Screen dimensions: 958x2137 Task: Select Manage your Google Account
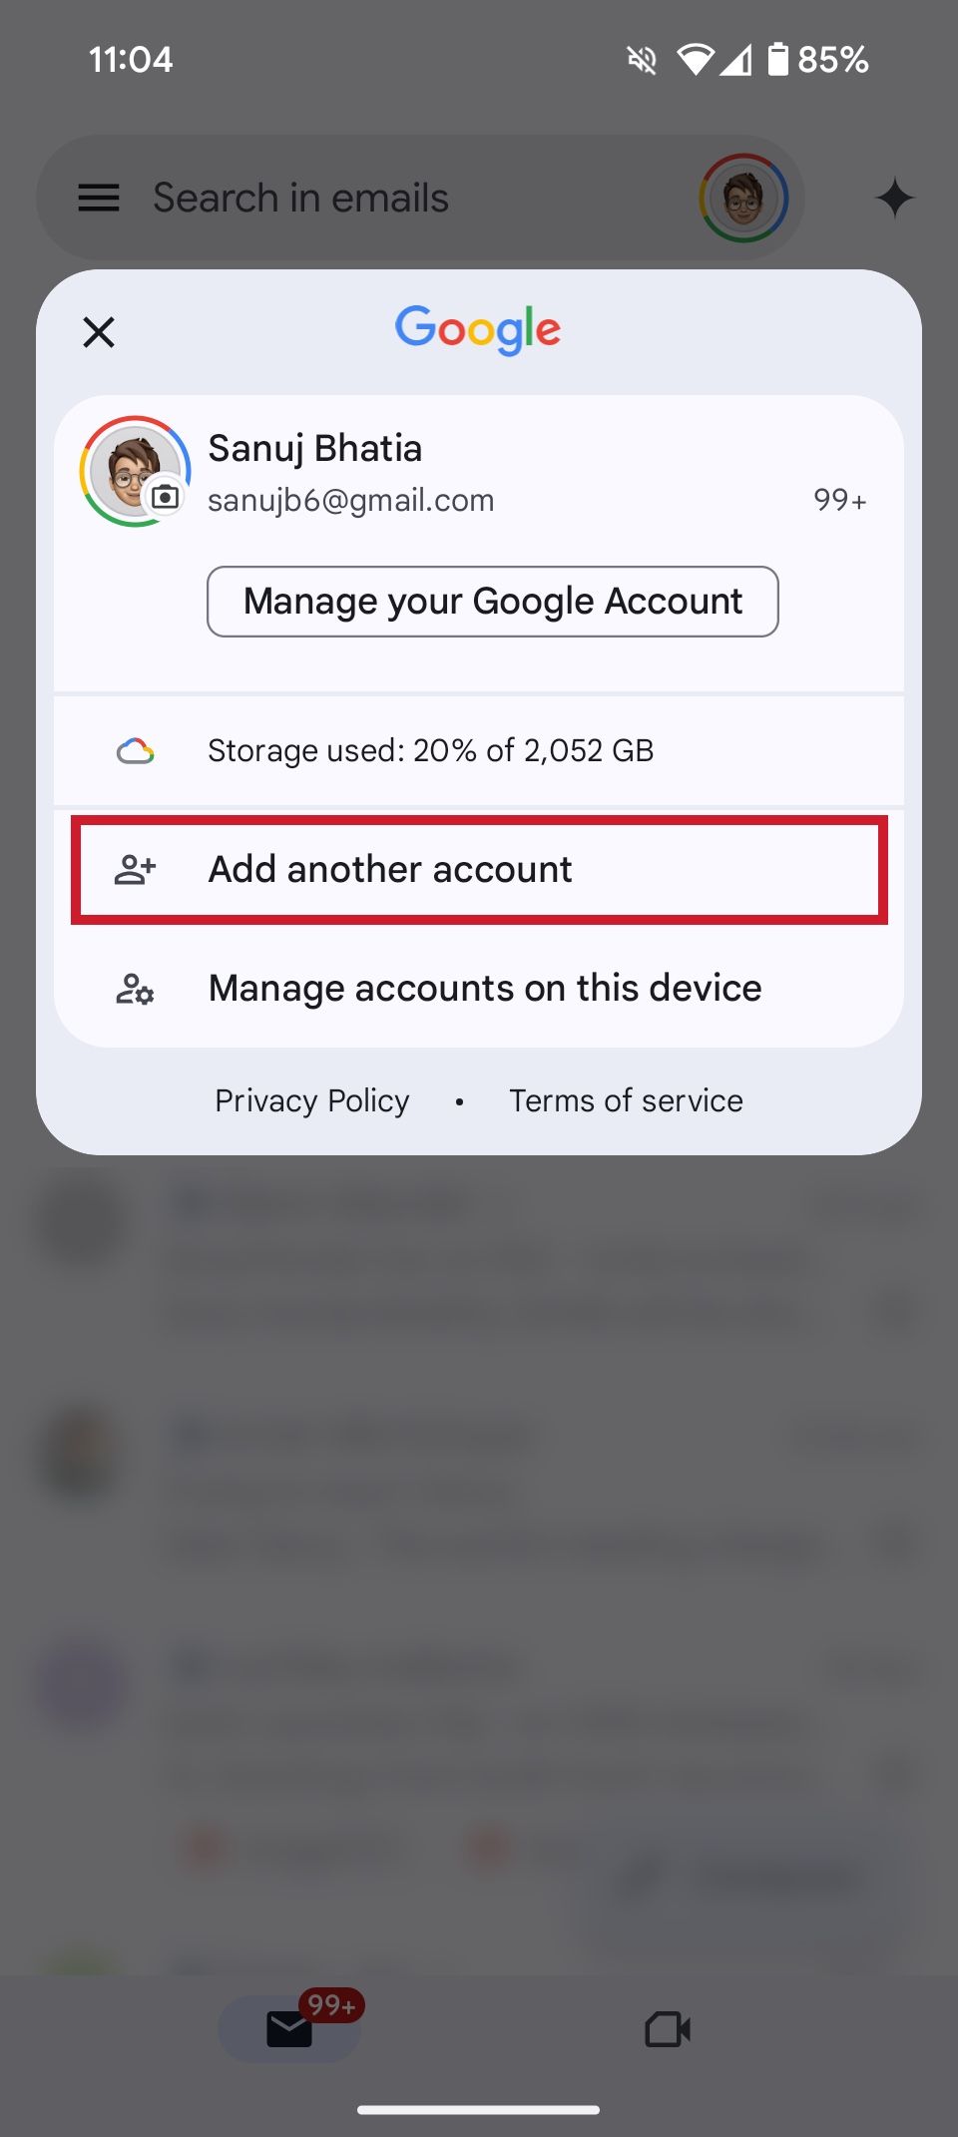coord(492,601)
